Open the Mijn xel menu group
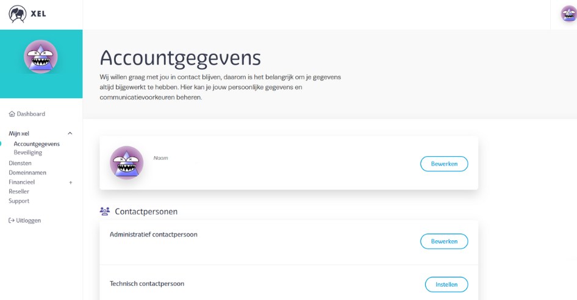Image resolution: width=577 pixels, height=300 pixels. (x=19, y=134)
